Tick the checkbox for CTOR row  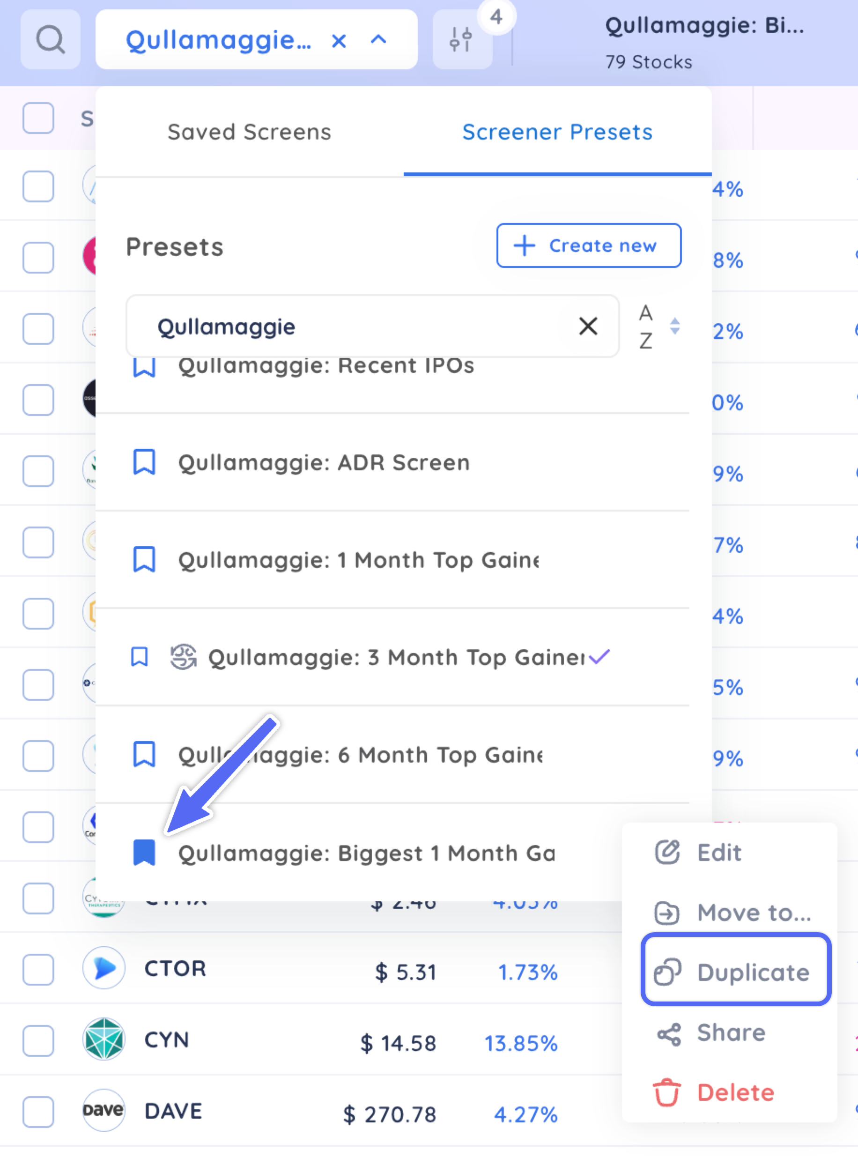pos(38,969)
